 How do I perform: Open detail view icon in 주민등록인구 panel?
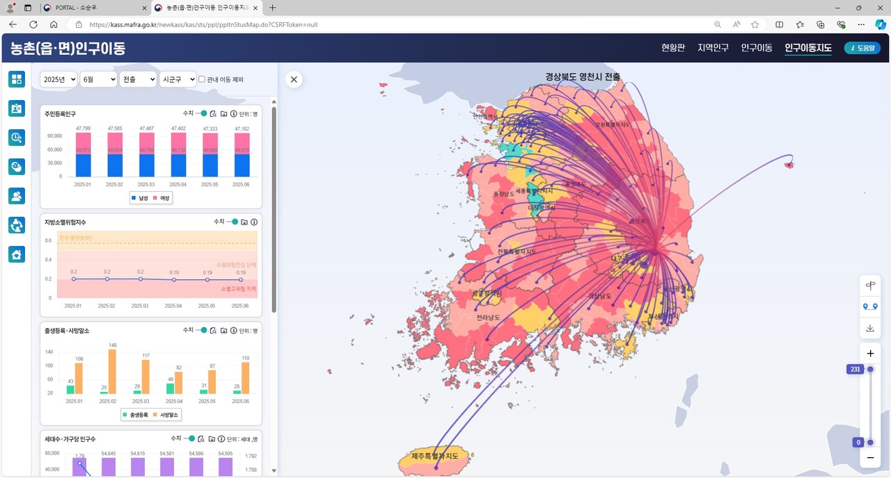[214, 113]
